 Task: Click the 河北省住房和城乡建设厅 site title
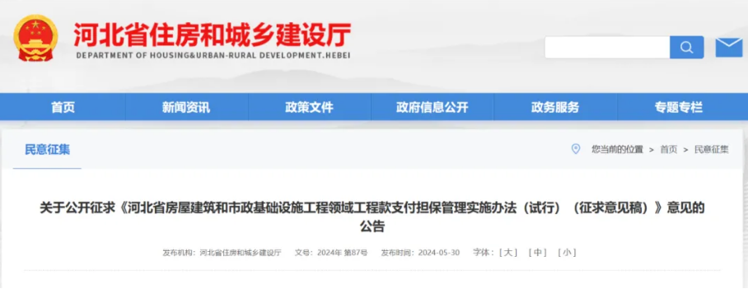pos(213,35)
